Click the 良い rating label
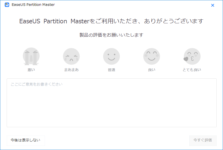 pyautogui.click(x=152, y=70)
